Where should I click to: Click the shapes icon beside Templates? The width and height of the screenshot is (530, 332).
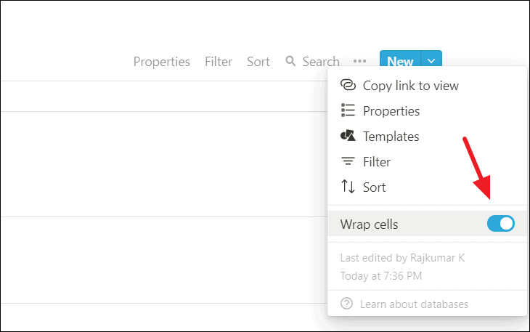point(348,136)
